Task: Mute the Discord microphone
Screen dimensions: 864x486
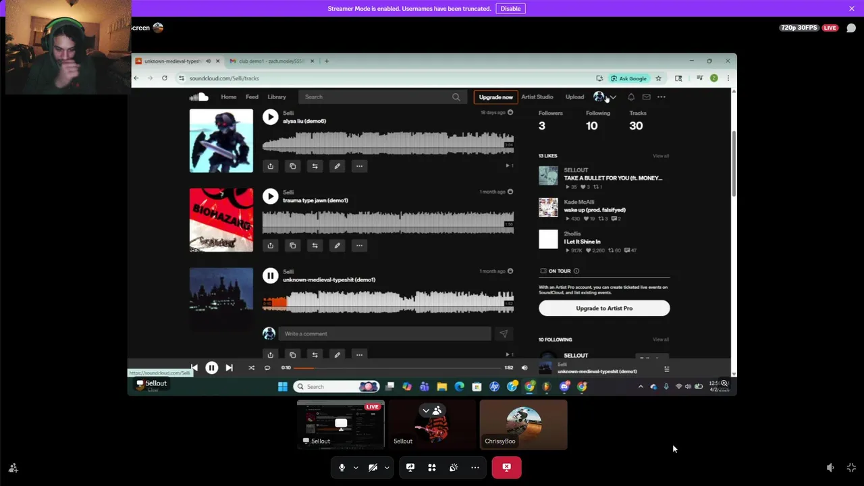Action: pyautogui.click(x=342, y=467)
